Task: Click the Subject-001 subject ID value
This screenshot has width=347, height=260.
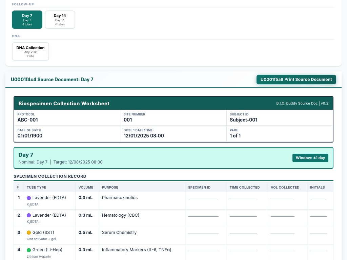Action: pyautogui.click(x=243, y=120)
